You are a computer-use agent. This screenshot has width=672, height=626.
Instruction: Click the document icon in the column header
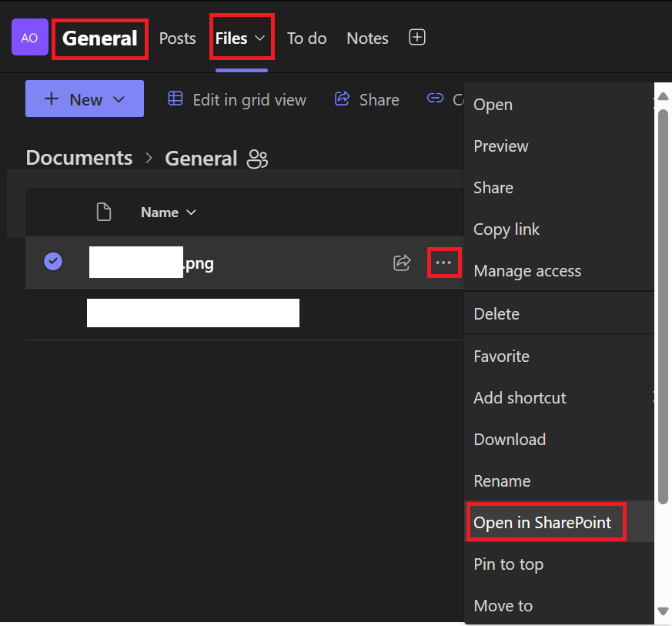[x=104, y=212]
